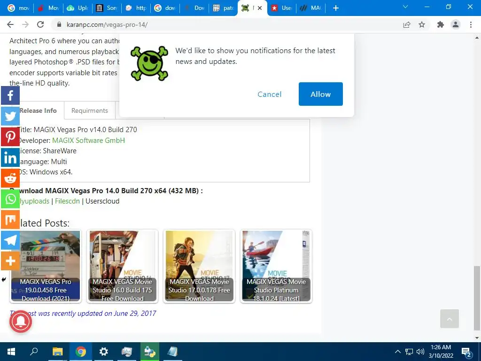Open the clock and date in taskbar
This screenshot has width=481, height=361.
click(x=441, y=352)
